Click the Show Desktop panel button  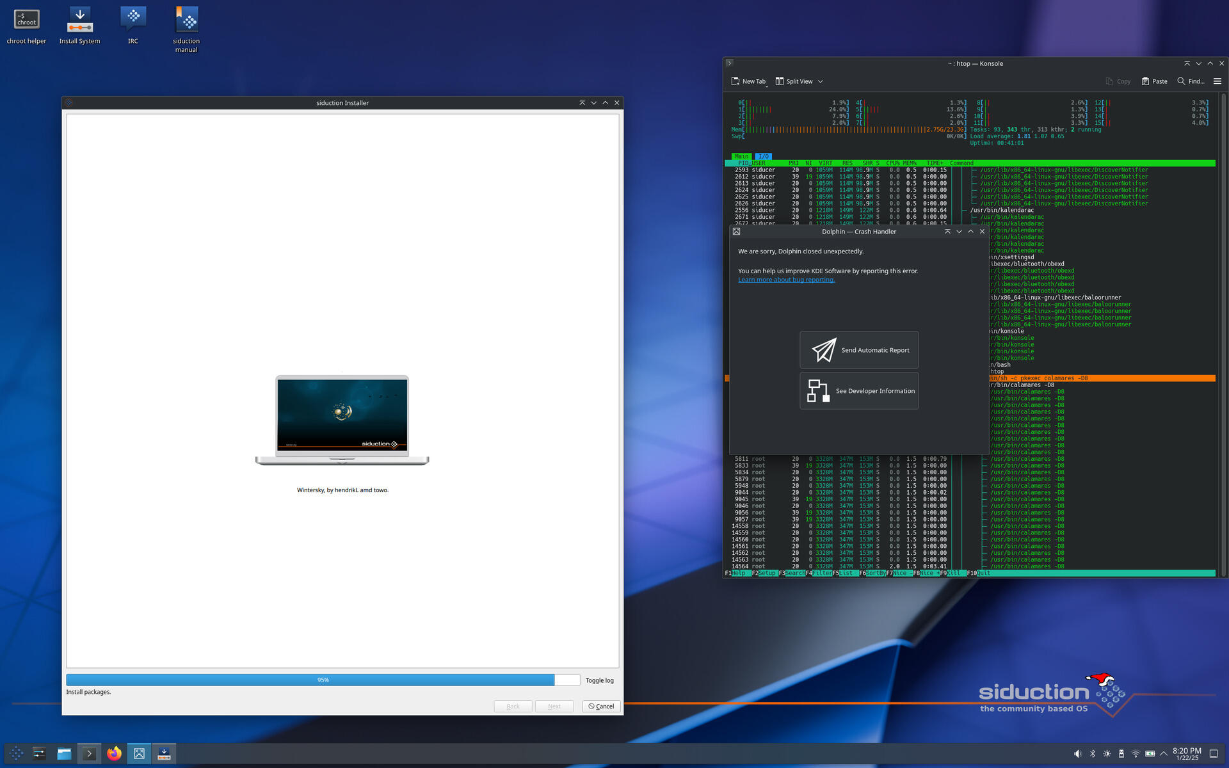pos(1214,754)
